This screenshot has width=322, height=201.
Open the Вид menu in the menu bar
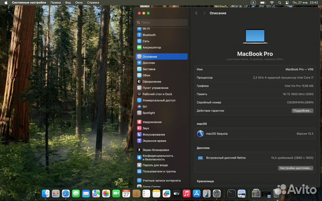[68, 3]
